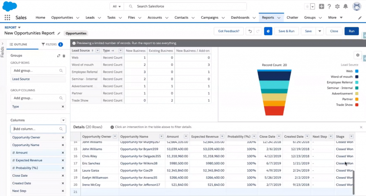Screen dimensions: 366x196
Task: Open the App Launcher grid icon
Action: pos(7,17)
